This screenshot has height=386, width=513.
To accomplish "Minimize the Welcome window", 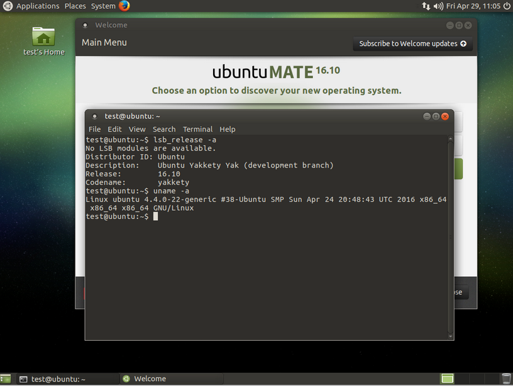I will point(450,26).
